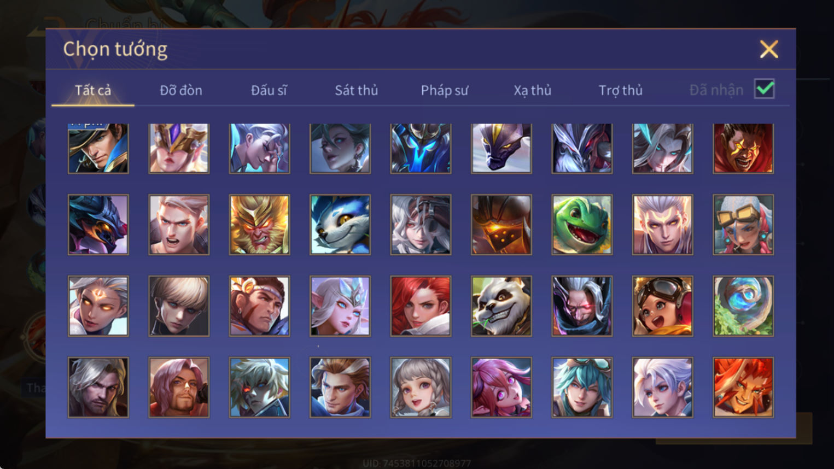
Task: Select the pink-haired demon girl hero
Action: pyautogui.click(x=501, y=388)
